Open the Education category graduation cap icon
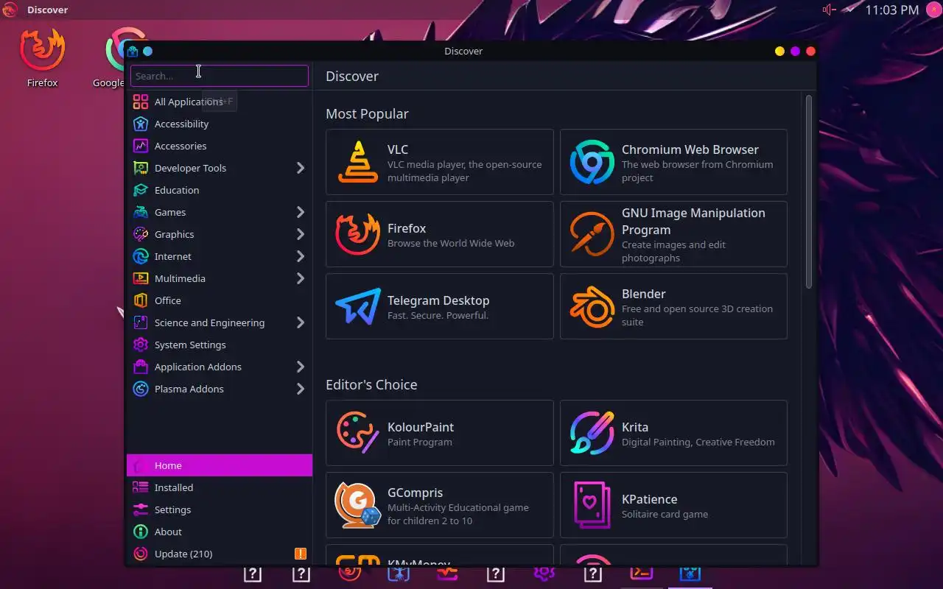Image resolution: width=943 pixels, height=589 pixels. (x=140, y=190)
